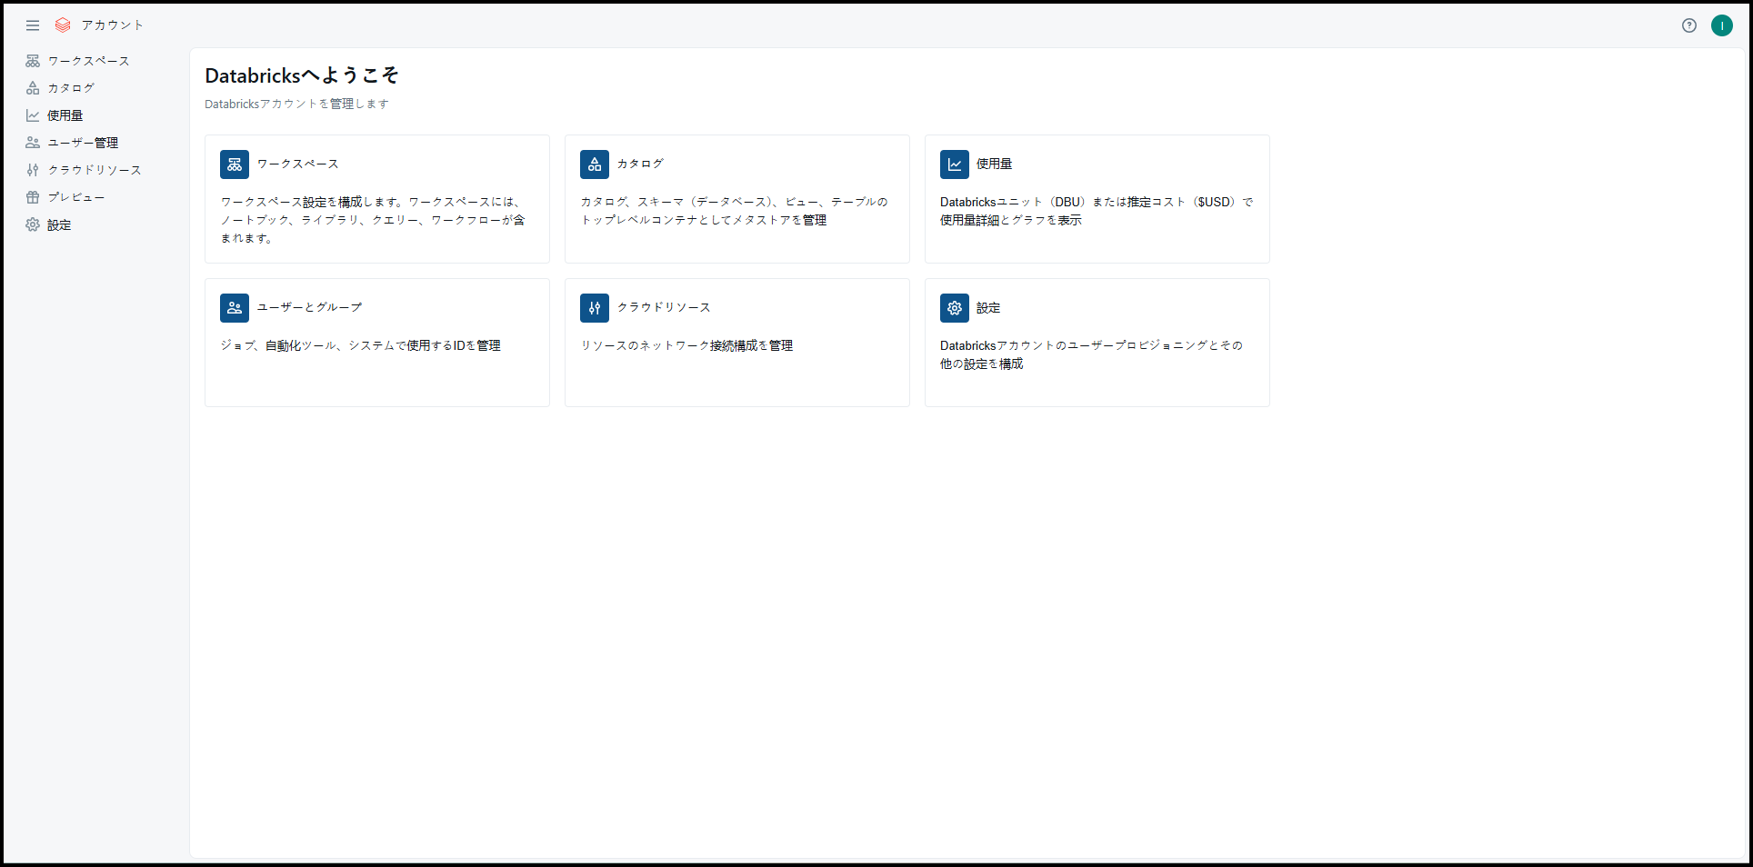Click the 設定 card gear icon
Screen dimensions: 1753x867
pyautogui.click(x=955, y=308)
